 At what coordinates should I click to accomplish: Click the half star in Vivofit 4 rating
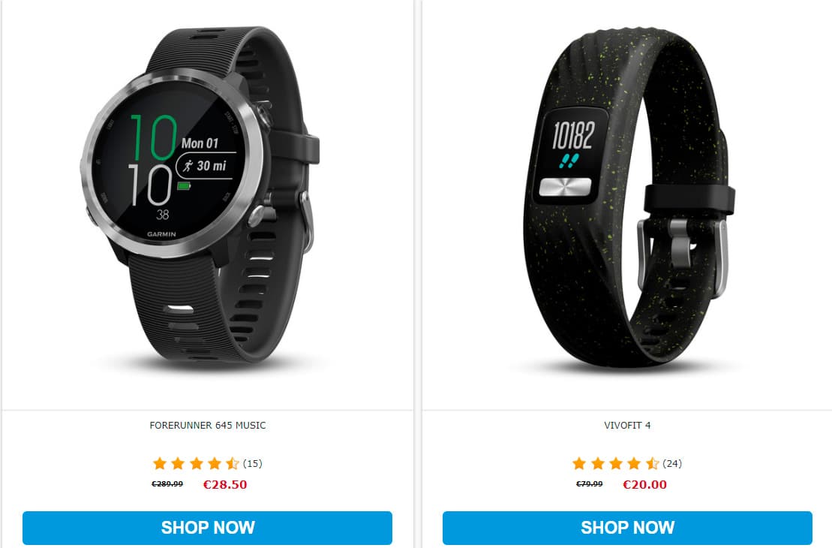tap(652, 464)
